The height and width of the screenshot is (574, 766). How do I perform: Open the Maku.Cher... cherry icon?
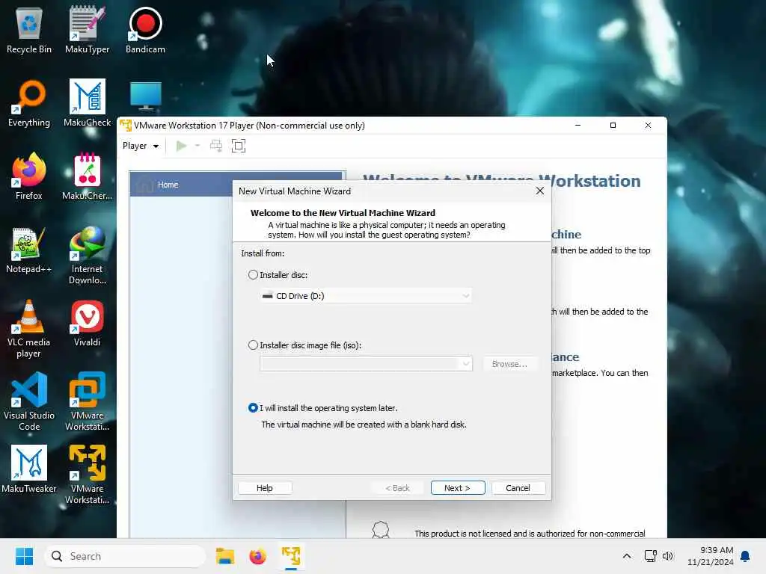[x=87, y=176]
